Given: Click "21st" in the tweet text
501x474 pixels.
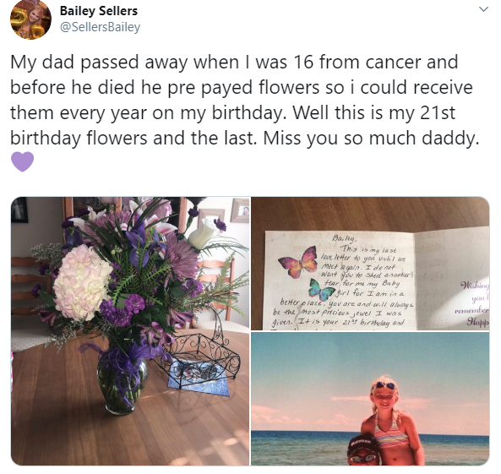Looking at the screenshot, I should (x=438, y=112).
